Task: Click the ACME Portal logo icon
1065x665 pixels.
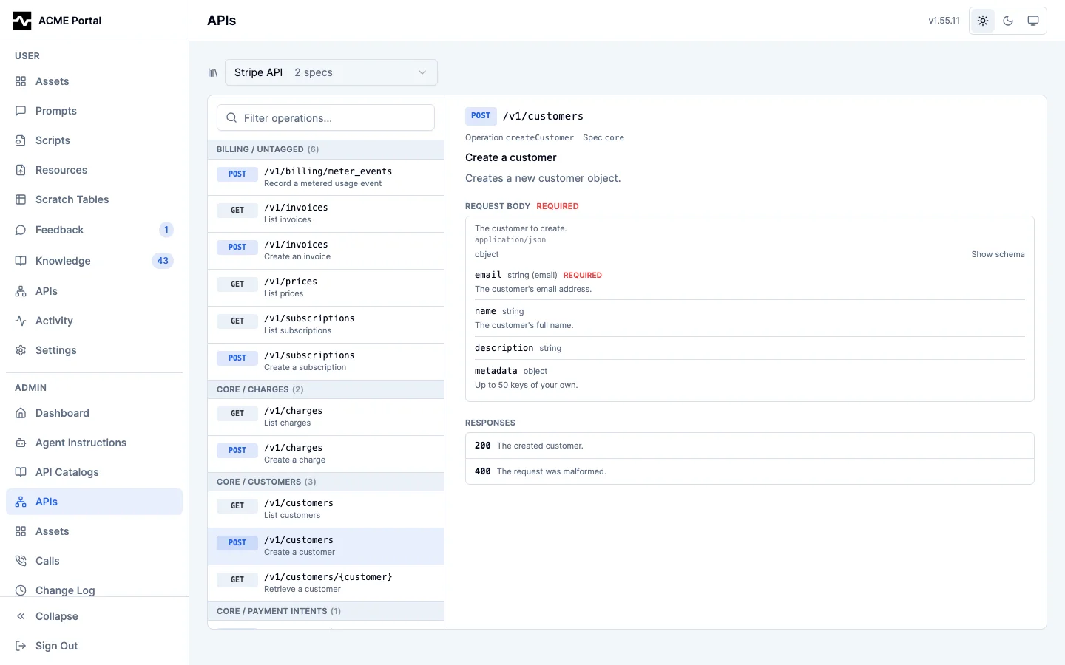Action: tap(22, 21)
